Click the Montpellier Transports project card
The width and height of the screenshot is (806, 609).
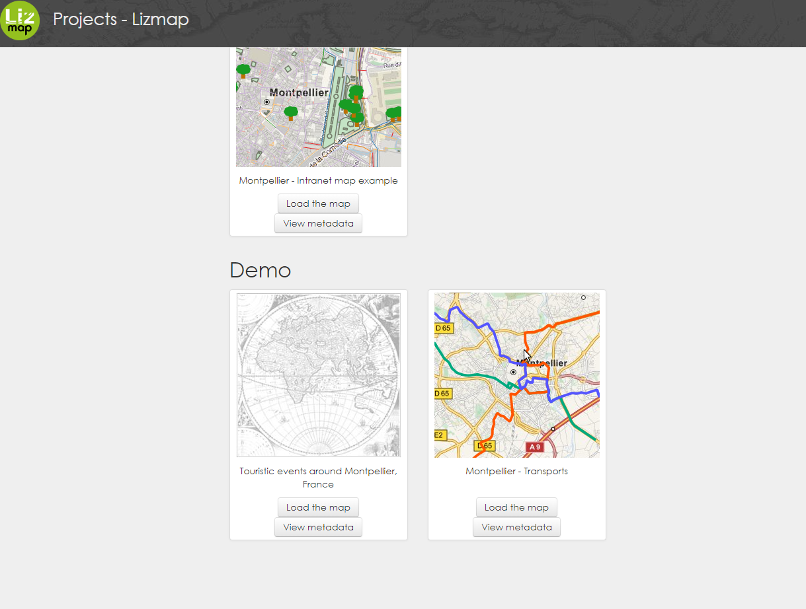pos(516,415)
